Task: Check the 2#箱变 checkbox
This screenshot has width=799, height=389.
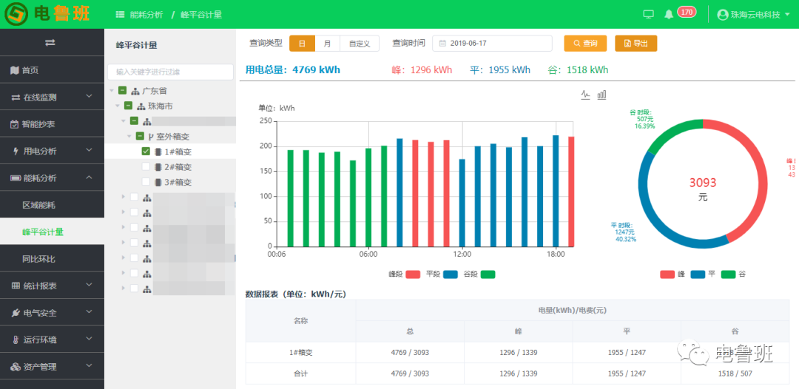Action: (x=146, y=167)
